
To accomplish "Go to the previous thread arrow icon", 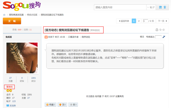I will (160, 30).
